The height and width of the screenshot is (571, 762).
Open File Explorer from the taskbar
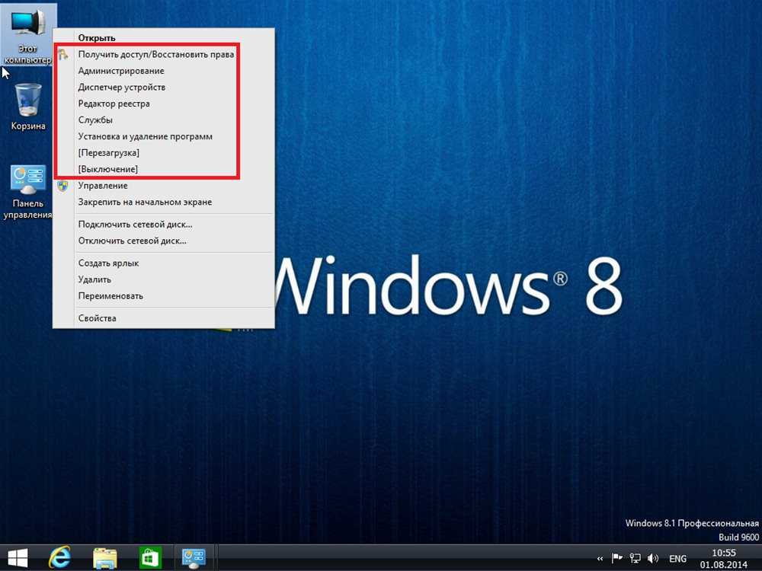(x=105, y=558)
